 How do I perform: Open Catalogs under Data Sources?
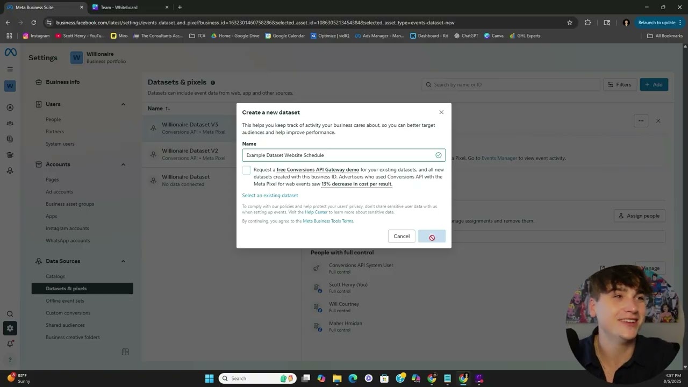click(x=55, y=276)
